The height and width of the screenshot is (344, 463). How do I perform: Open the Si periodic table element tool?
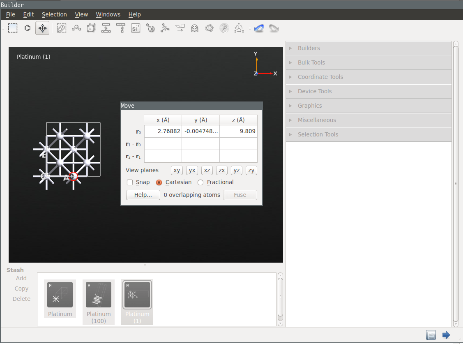point(136,28)
